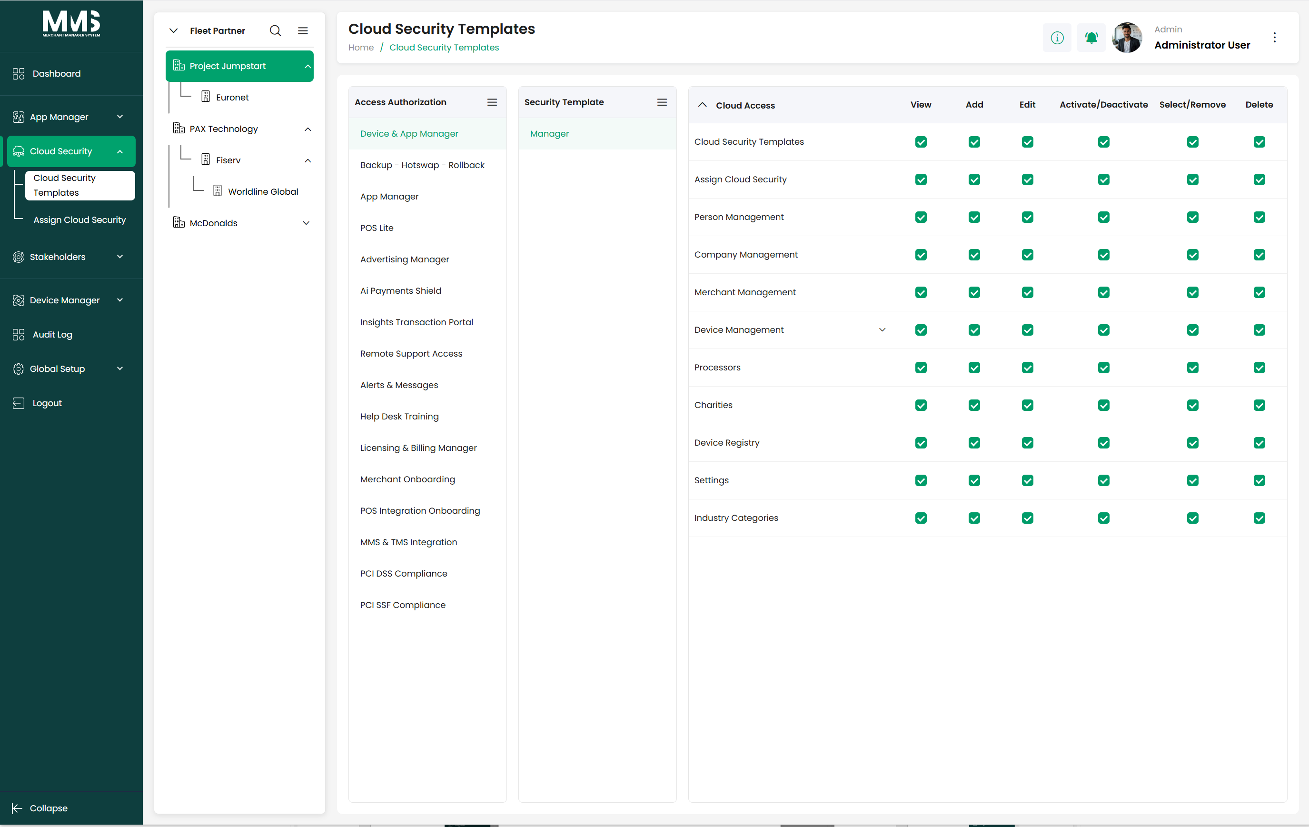Click the Collapse sidebar arrow icon
1309x827 pixels.
17,808
